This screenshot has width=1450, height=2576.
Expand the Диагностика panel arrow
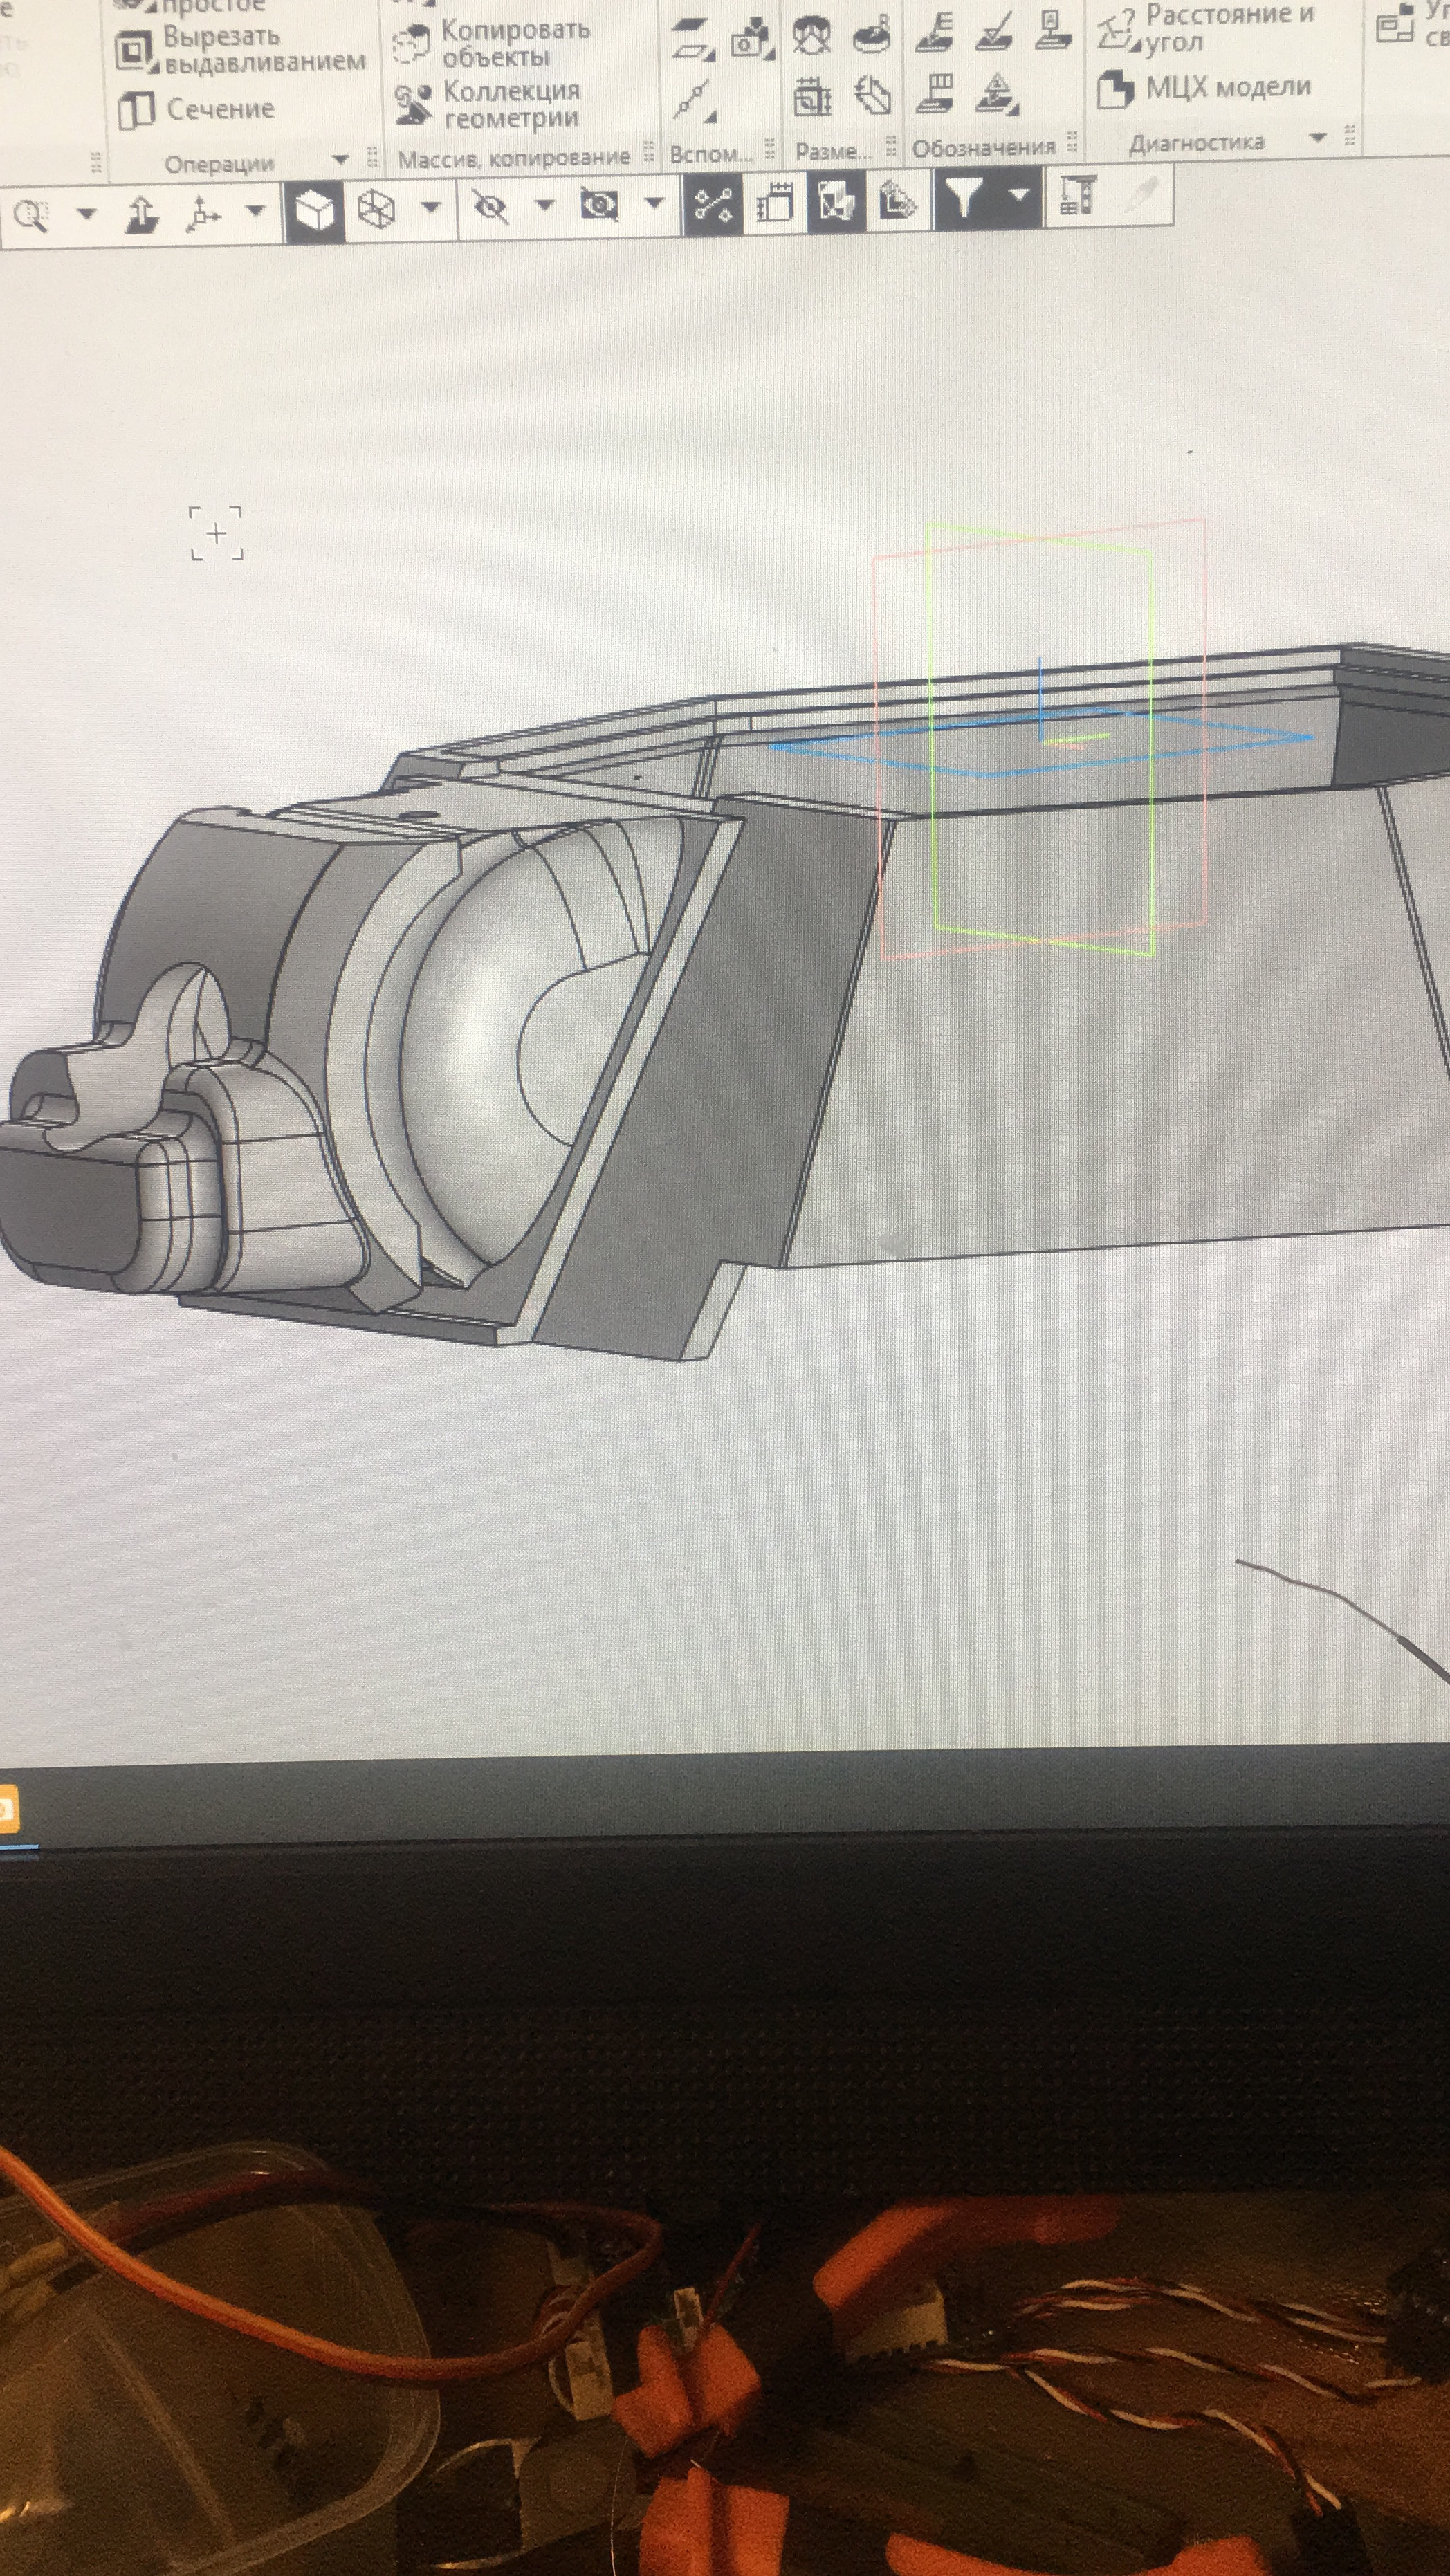(x=1318, y=137)
